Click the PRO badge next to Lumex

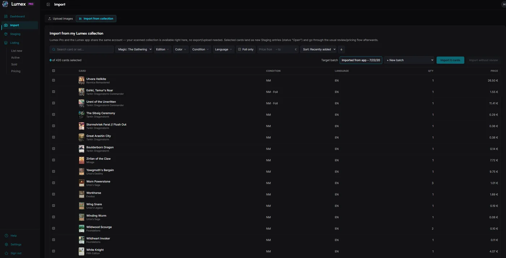point(31,4)
